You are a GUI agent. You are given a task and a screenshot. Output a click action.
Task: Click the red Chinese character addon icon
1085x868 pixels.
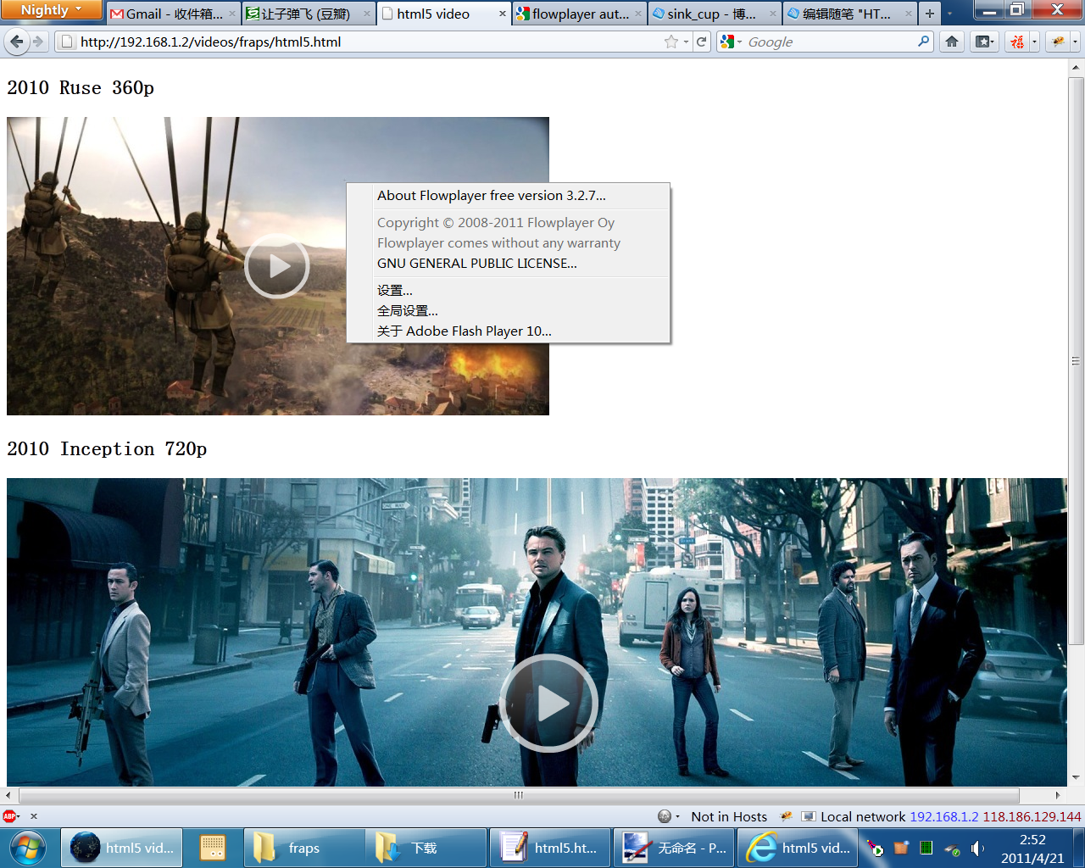coord(1017,42)
